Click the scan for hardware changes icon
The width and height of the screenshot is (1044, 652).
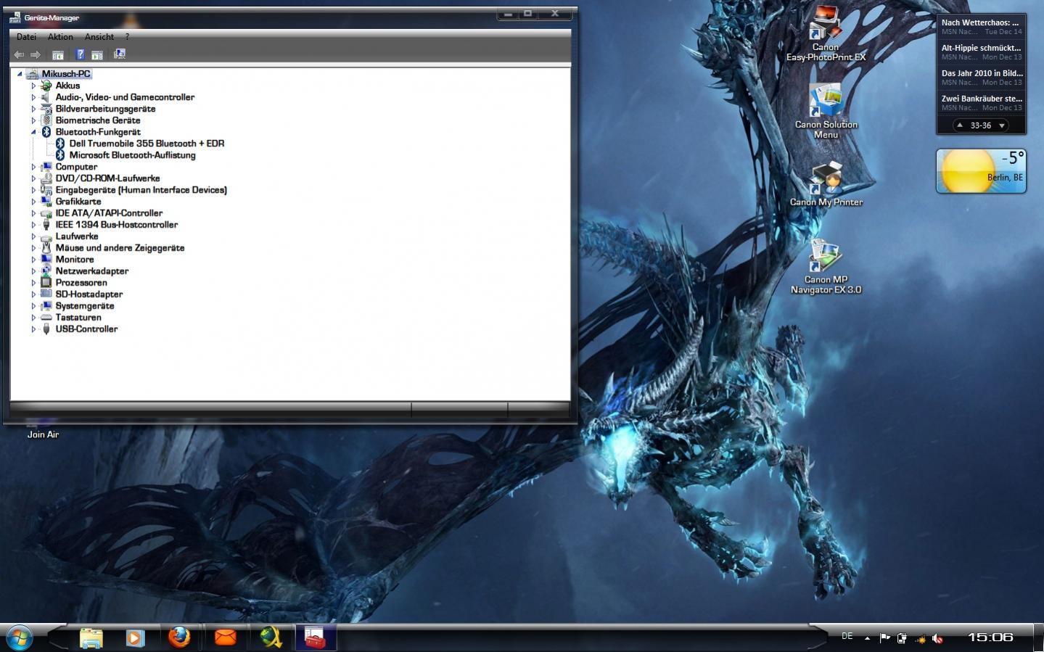(x=120, y=54)
